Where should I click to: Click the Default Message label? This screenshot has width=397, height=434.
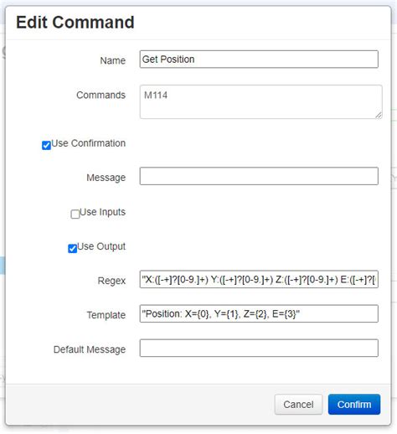(x=90, y=349)
